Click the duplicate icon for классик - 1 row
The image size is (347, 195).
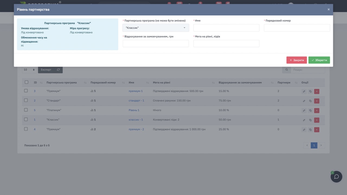(310, 120)
